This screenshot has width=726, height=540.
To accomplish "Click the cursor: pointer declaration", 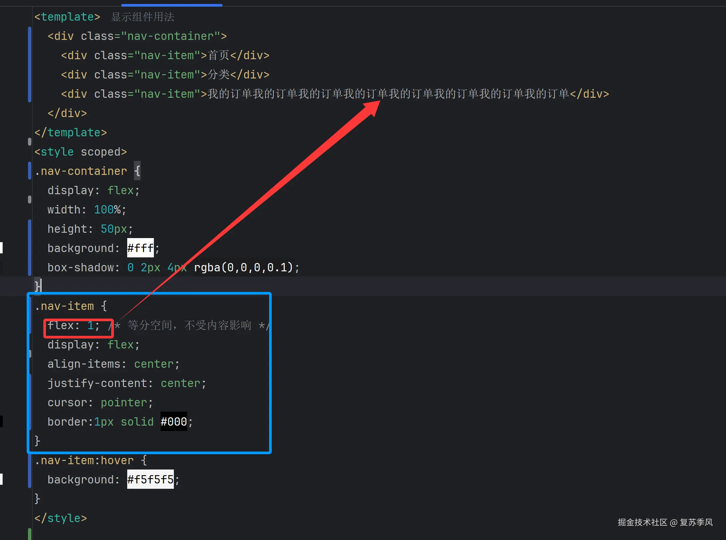I will click(100, 402).
